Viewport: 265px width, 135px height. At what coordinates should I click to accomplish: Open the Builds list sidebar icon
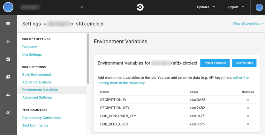point(8,24)
